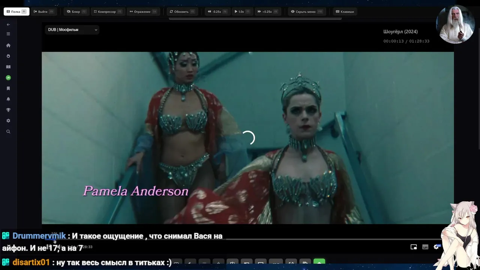Click the Обновить refresh button

tap(182, 12)
